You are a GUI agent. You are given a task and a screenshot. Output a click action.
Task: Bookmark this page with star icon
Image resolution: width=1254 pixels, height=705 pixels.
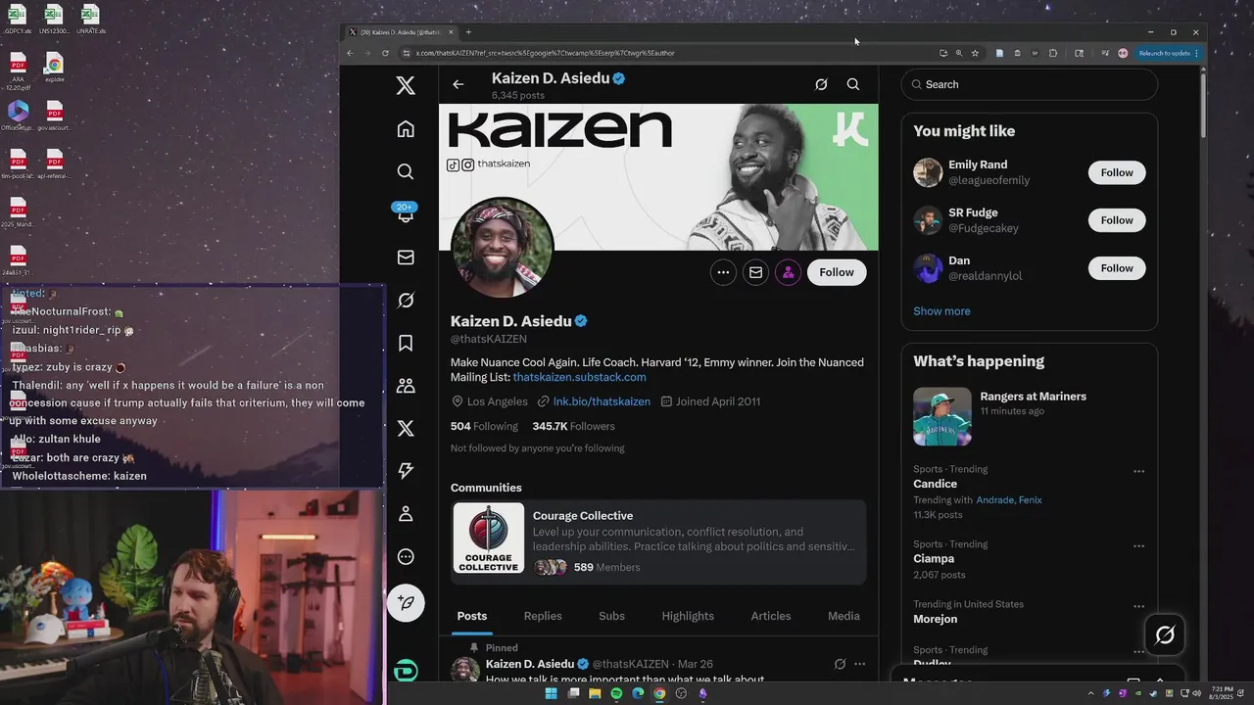pos(975,53)
